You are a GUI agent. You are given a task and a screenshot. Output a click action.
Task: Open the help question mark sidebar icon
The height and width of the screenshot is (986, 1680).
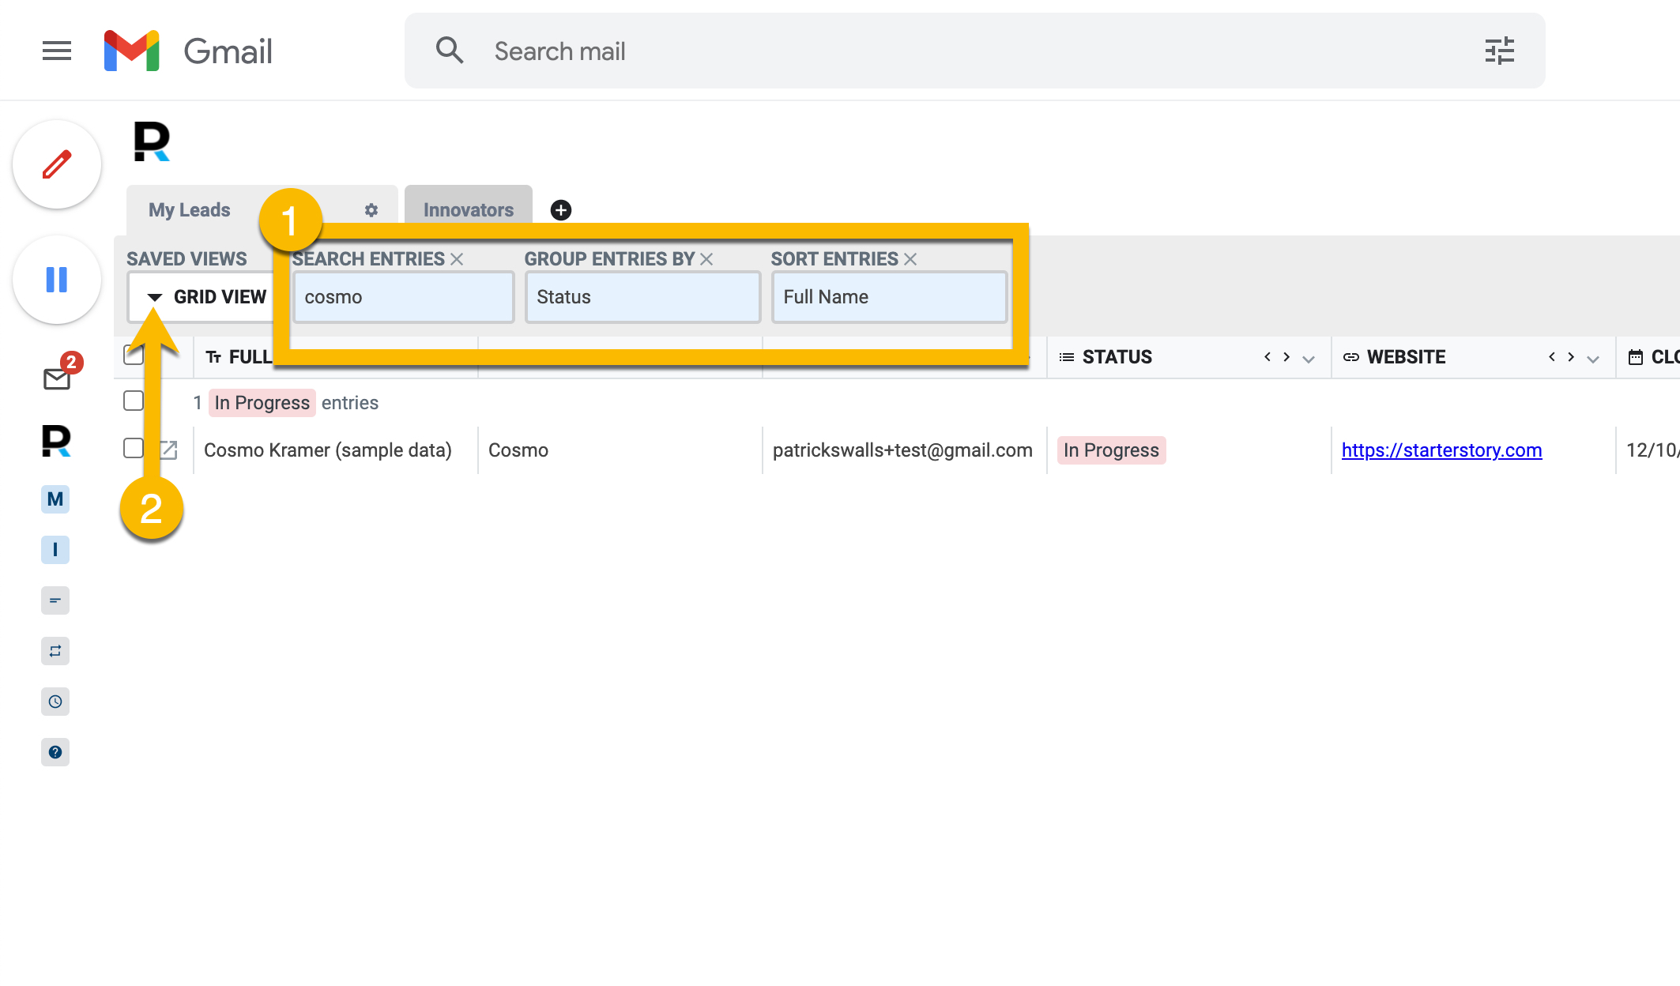pyautogui.click(x=55, y=752)
